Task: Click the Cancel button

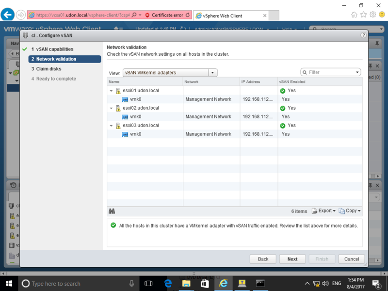Action: [x=351, y=259]
